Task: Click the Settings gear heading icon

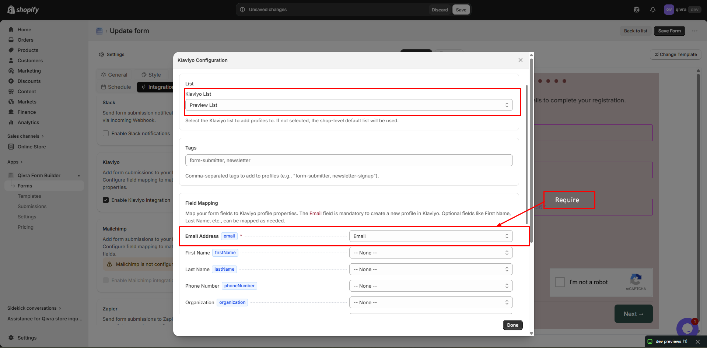Action: pyautogui.click(x=102, y=55)
